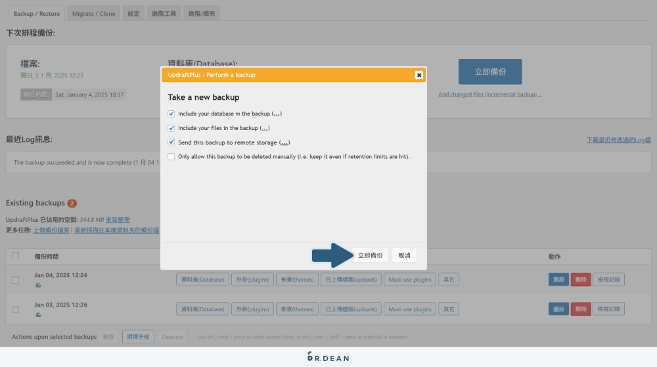Download Must-use plugins from Jan 03 backup

(410, 309)
